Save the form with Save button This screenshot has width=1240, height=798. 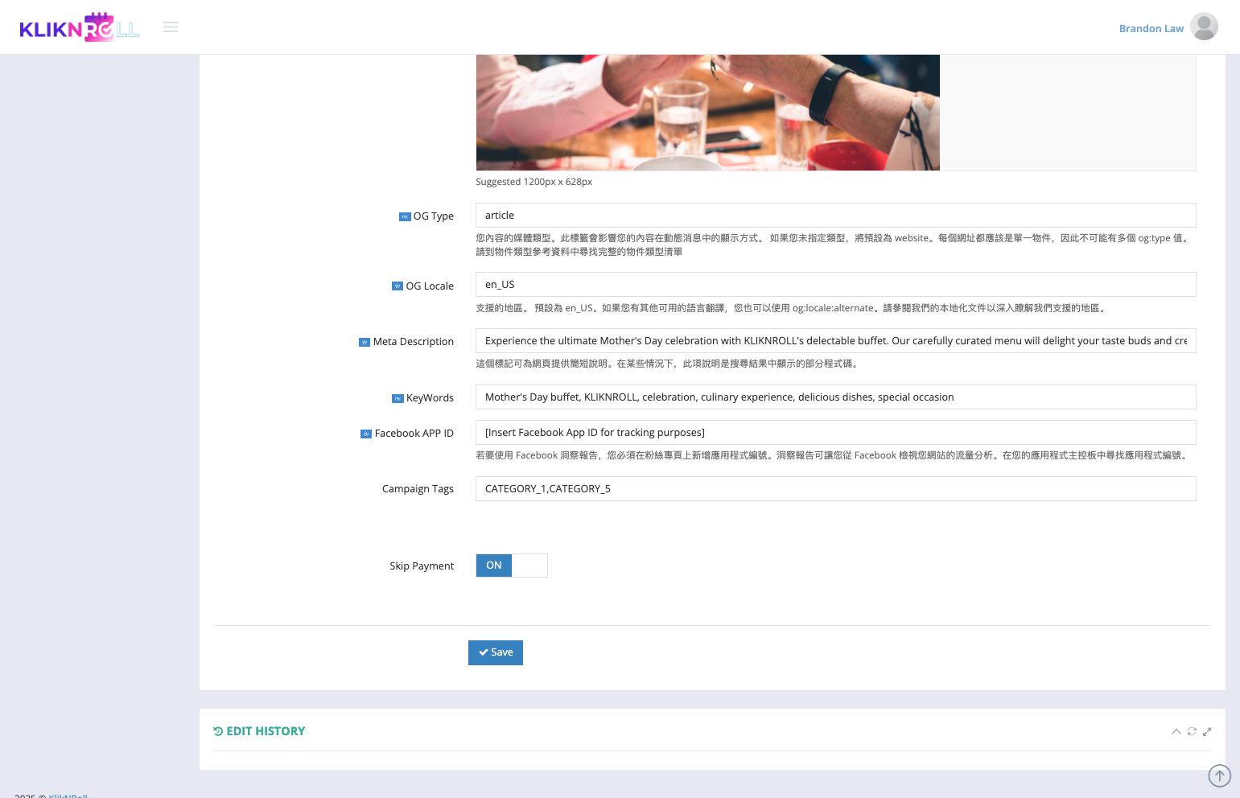pos(496,652)
